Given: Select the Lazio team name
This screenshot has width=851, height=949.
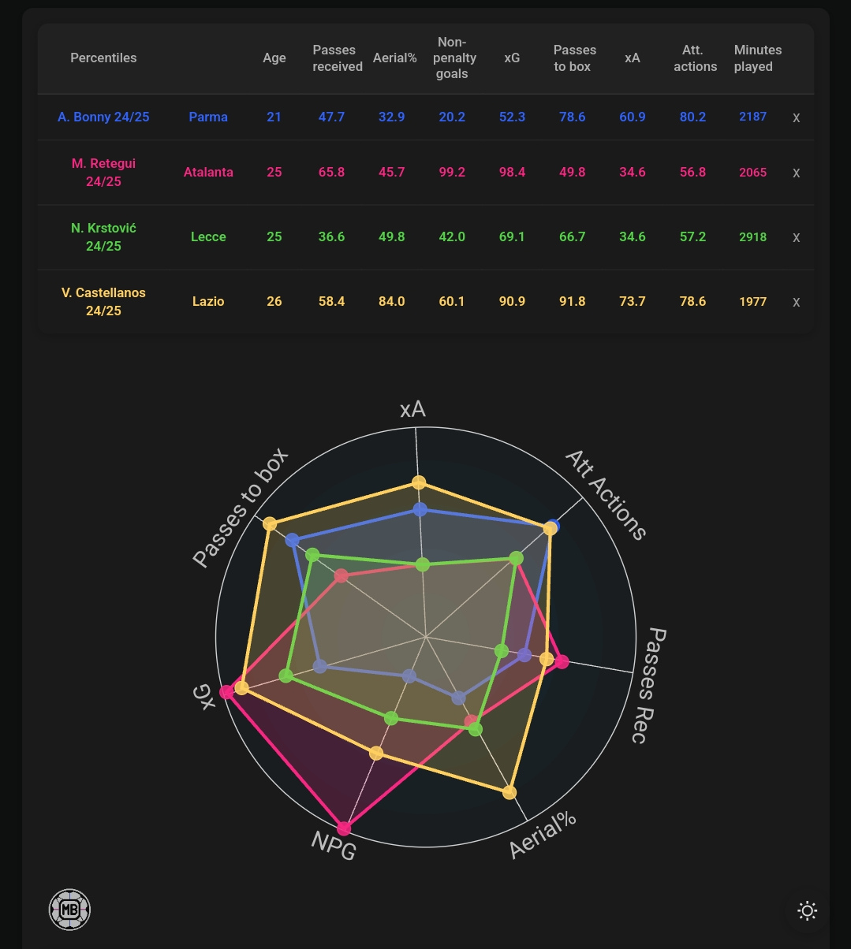Looking at the screenshot, I should click(208, 301).
